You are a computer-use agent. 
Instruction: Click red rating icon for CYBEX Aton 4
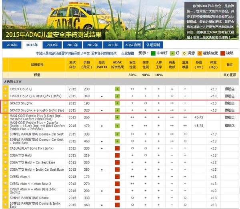[117, 177]
